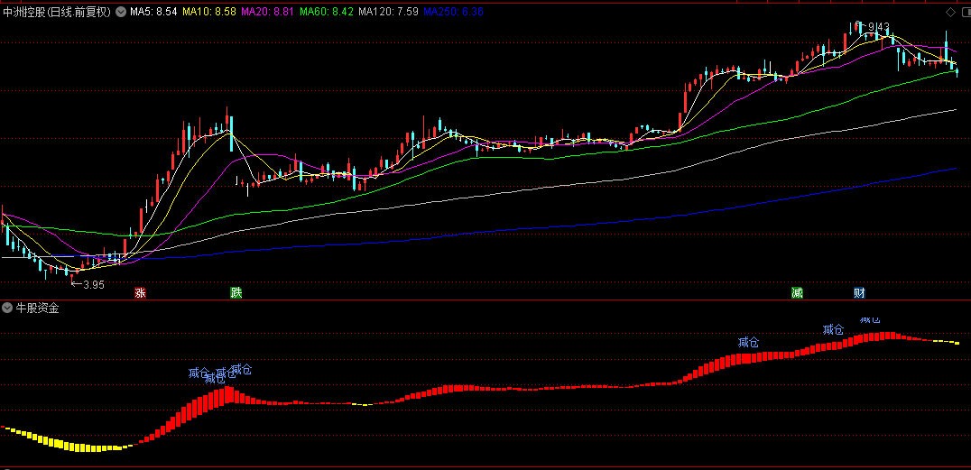This screenshot has height=470, width=971.
Task: Select the magenta MA20: 8.81 label
Action: (x=267, y=12)
